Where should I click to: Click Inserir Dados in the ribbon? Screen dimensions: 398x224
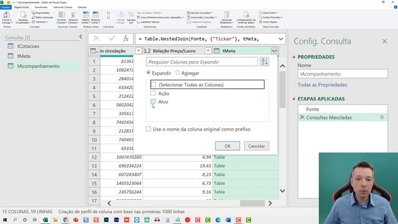click(268, 22)
